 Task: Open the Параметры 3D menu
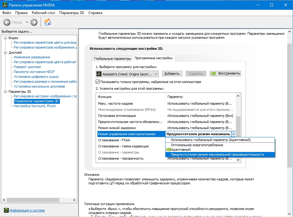coord(71,13)
